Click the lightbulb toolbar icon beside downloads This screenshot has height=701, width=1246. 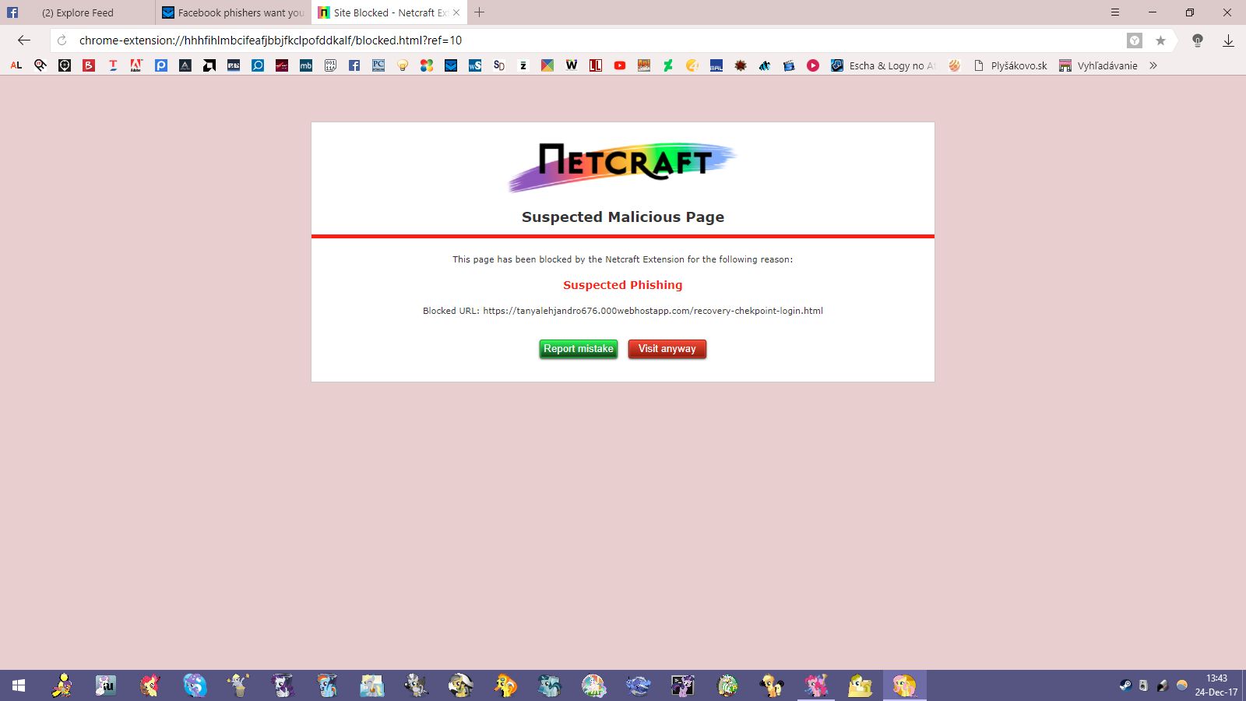point(1198,41)
